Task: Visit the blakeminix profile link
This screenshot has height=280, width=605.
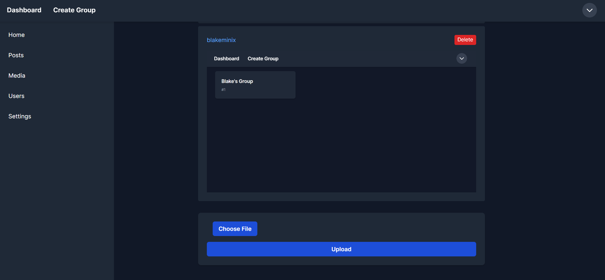Action: pos(221,40)
